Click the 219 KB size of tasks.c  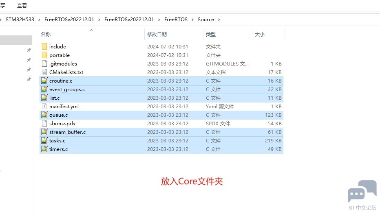point(273,140)
